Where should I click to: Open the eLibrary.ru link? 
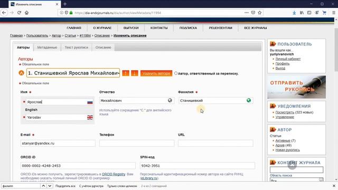point(149,178)
